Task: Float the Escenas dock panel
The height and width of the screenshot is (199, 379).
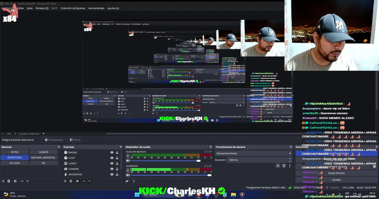Action: 59,147
